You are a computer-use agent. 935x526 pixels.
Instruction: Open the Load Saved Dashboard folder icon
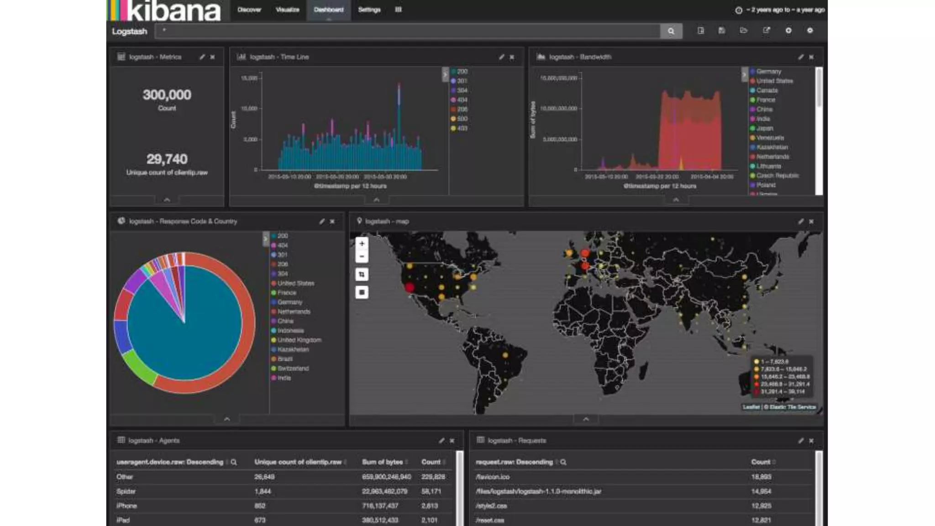(744, 31)
